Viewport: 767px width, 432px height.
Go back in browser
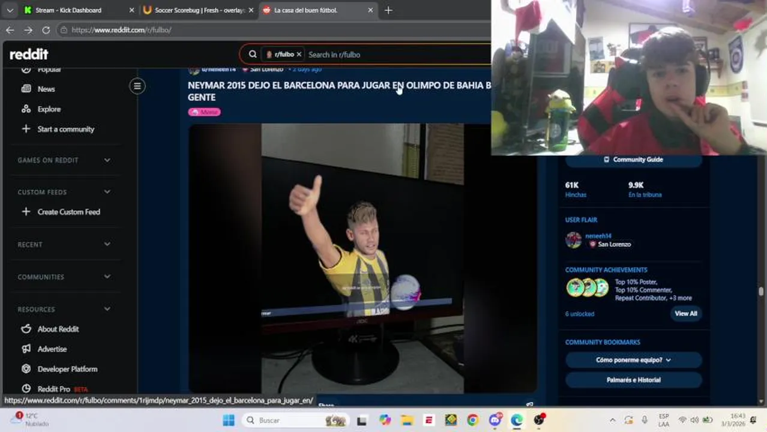[10, 29]
